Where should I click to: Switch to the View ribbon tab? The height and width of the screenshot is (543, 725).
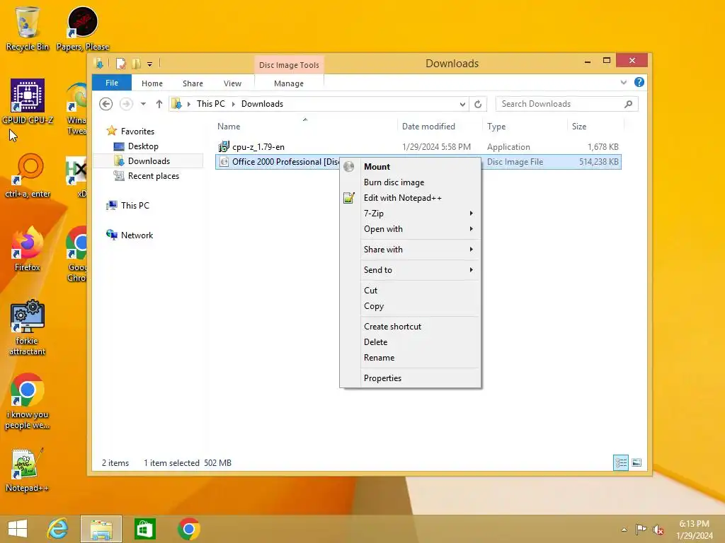pos(232,83)
